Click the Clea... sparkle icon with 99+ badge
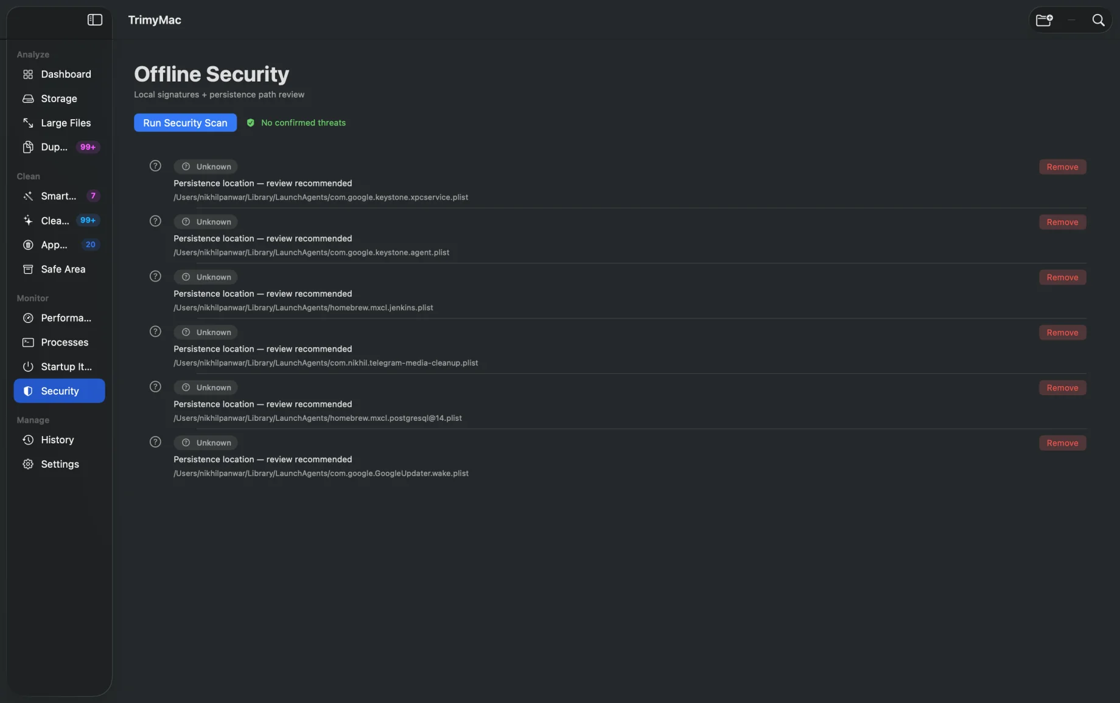 28,221
